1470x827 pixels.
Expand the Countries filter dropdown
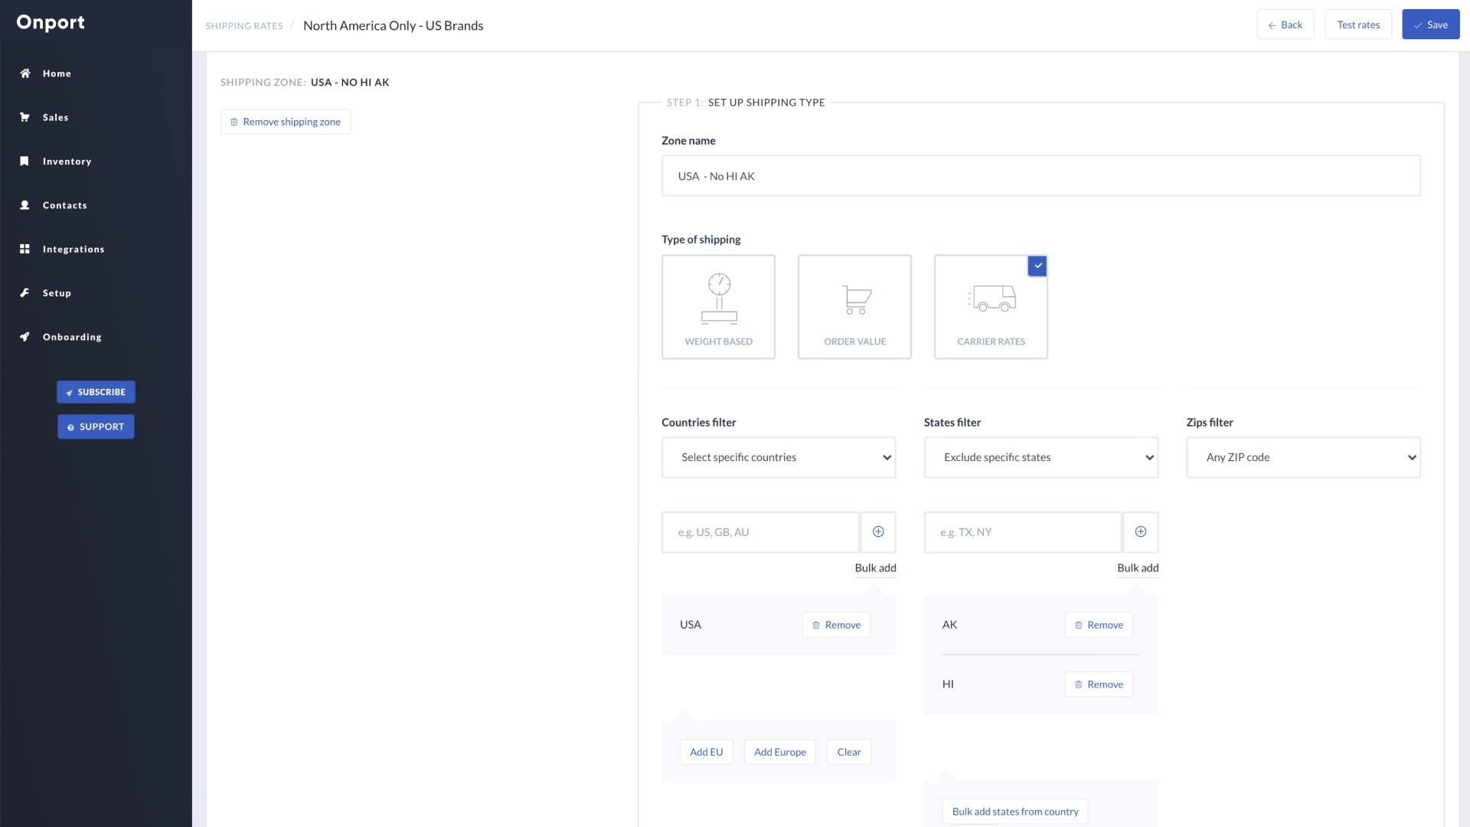click(779, 456)
